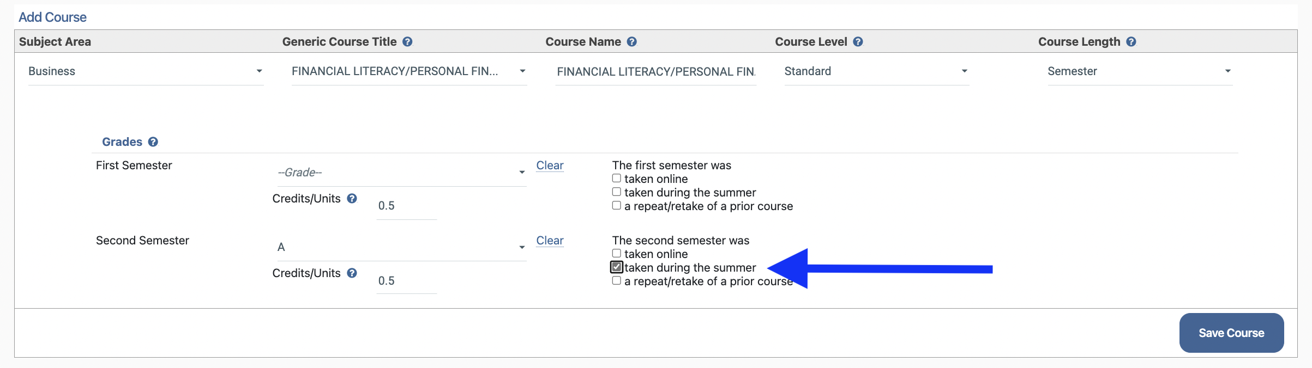The width and height of the screenshot is (1312, 368).
Task: Open the Subject Area Business dropdown
Action: (146, 71)
